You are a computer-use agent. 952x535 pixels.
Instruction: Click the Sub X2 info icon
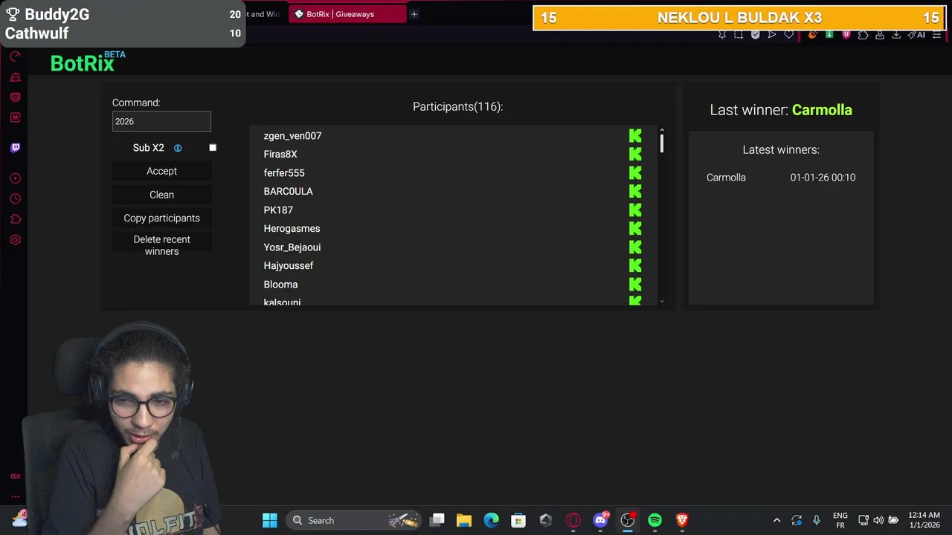(178, 148)
